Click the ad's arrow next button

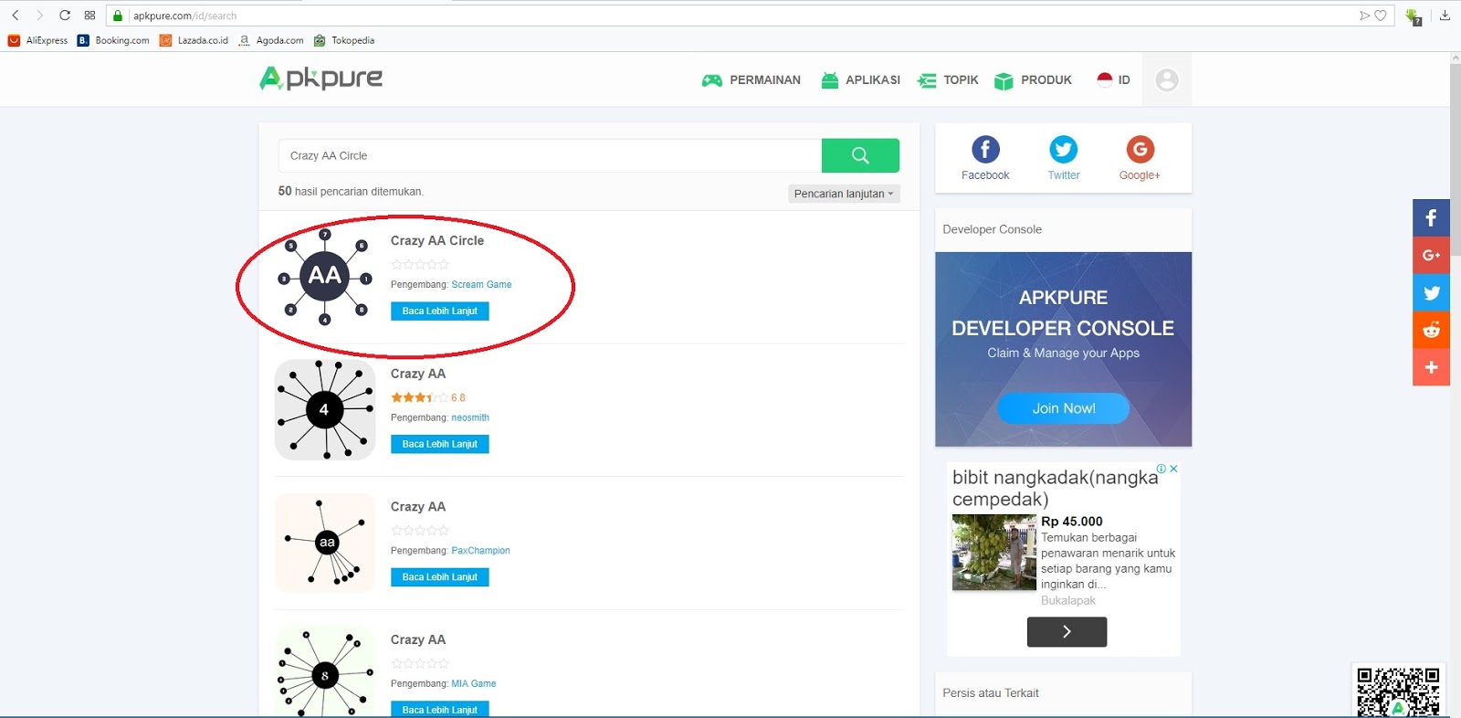[x=1067, y=632]
